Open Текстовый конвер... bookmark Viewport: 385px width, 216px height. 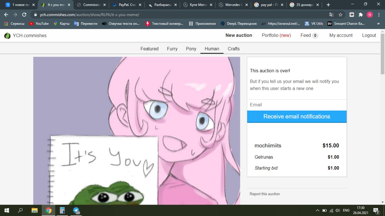(x=164, y=23)
